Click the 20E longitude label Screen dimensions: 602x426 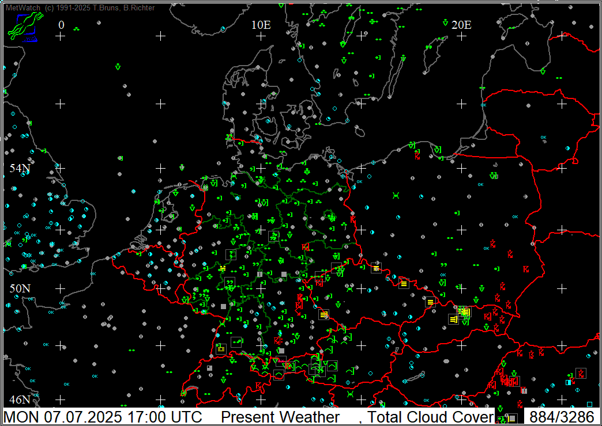(461, 25)
